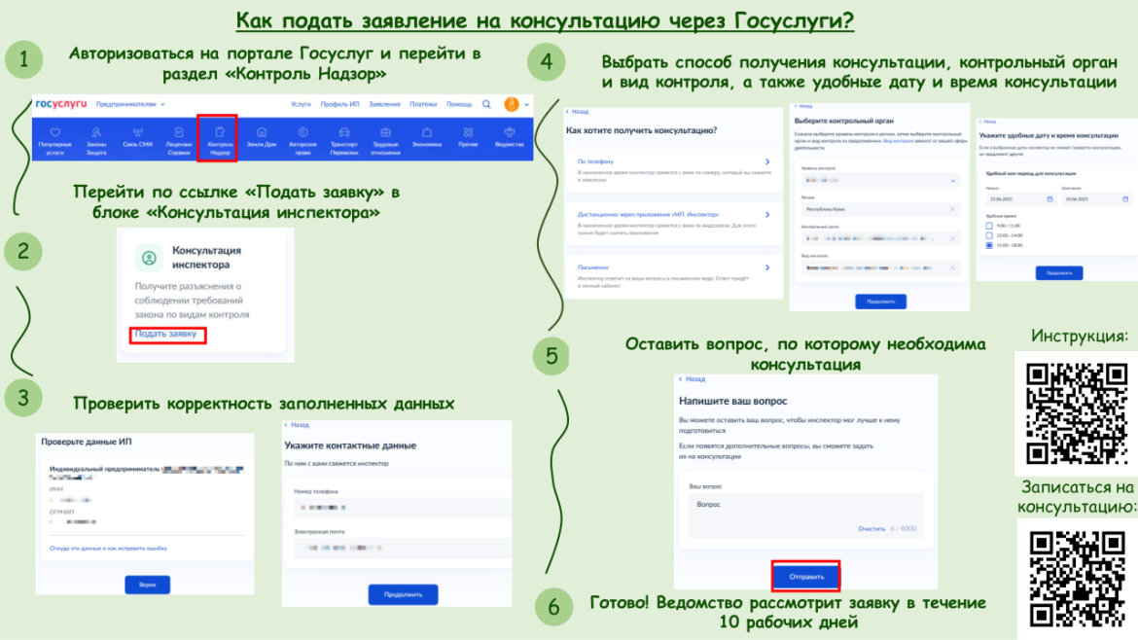Open the Помощь menu item
This screenshot has height=640, width=1138.
point(459,104)
